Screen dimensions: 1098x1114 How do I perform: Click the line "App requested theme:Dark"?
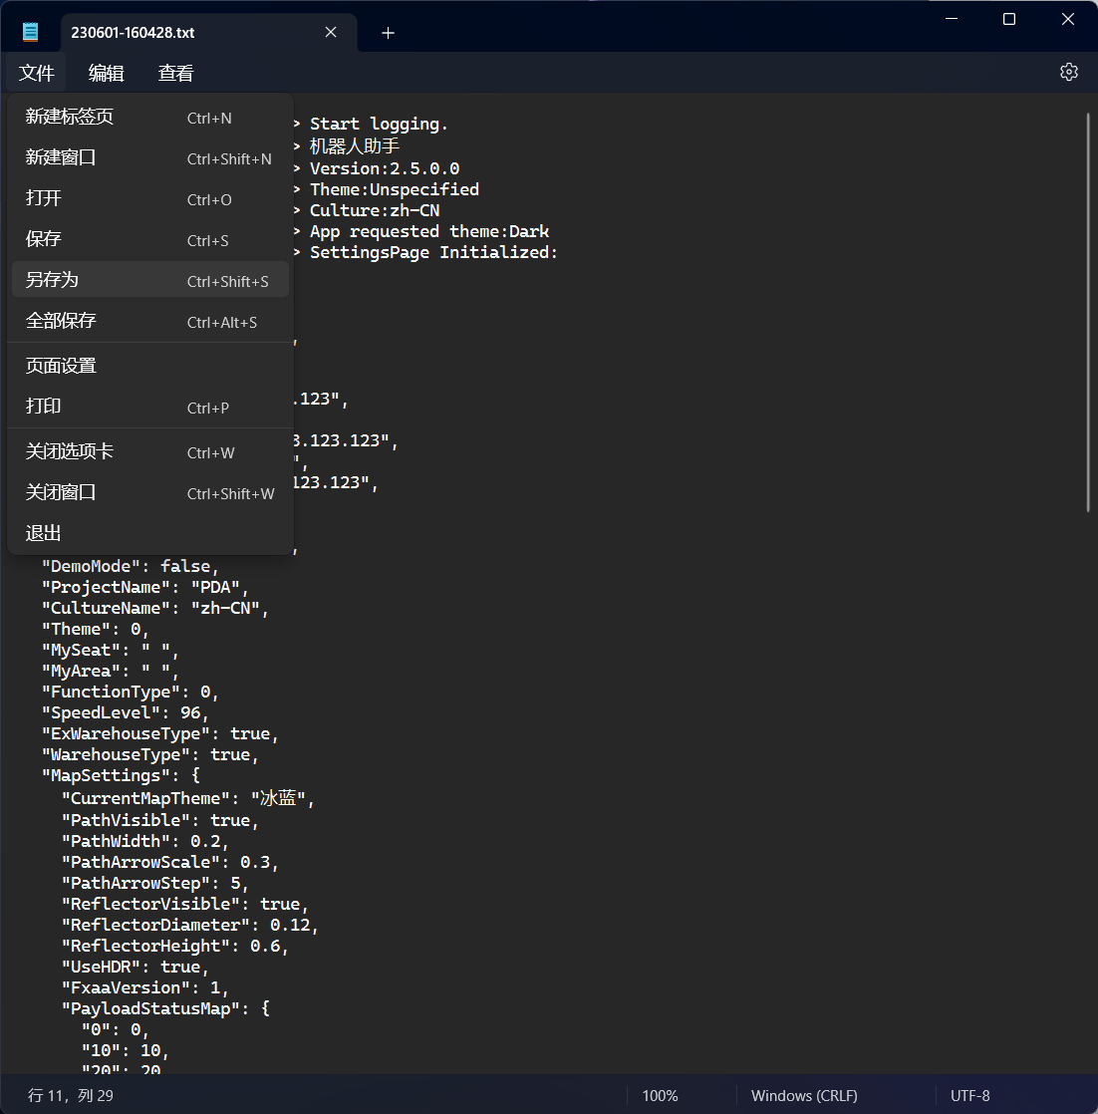429,231
